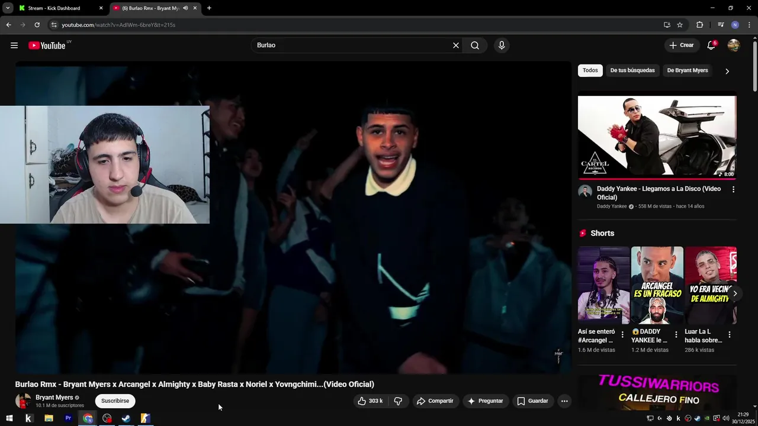Show next Shorts with chevron

point(735,293)
